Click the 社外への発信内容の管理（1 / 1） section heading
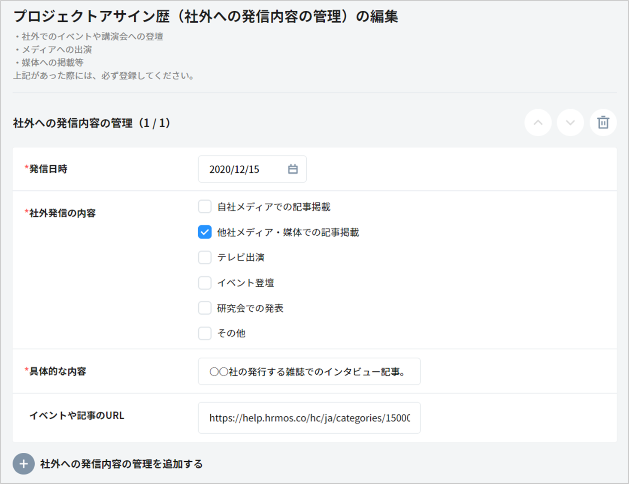This screenshot has width=629, height=484. coord(92,123)
